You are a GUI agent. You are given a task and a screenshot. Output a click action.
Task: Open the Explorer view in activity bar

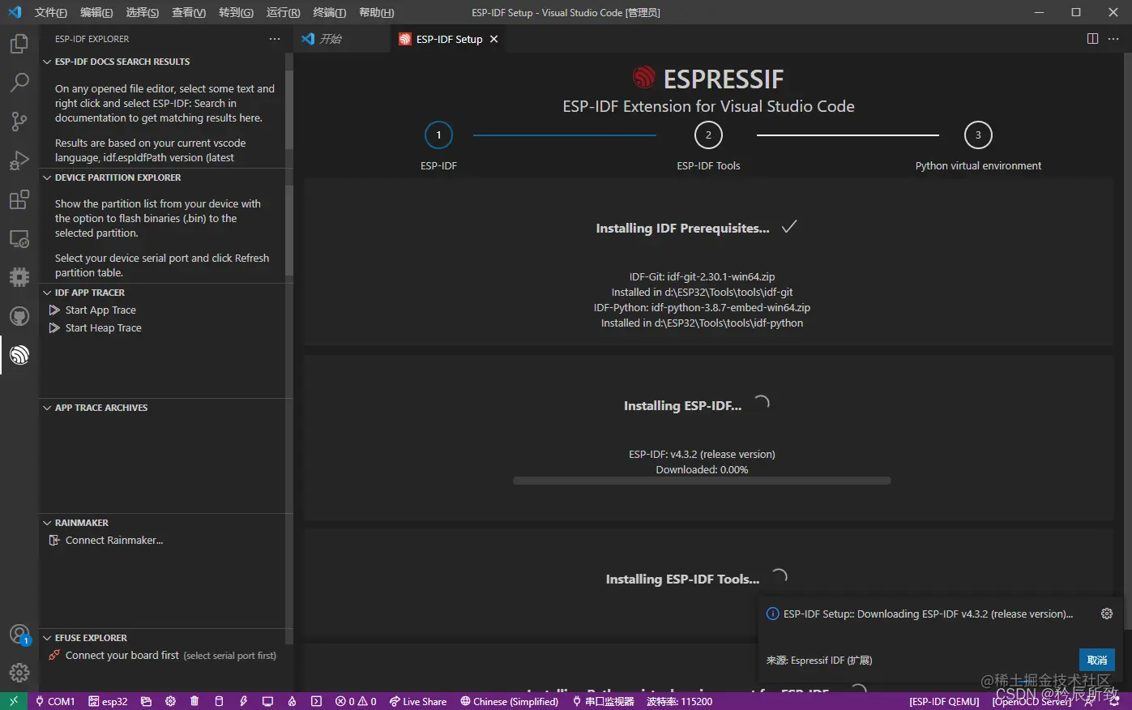pyautogui.click(x=19, y=44)
